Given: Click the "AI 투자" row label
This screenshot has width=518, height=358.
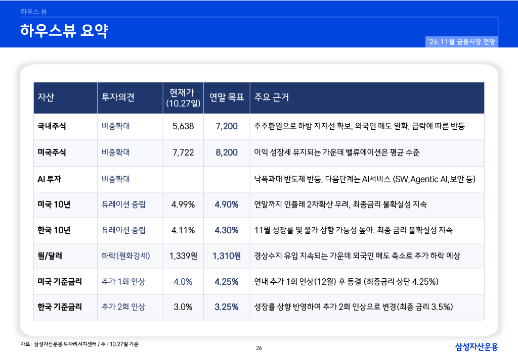Looking at the screenshot, I should click(49, 179).
